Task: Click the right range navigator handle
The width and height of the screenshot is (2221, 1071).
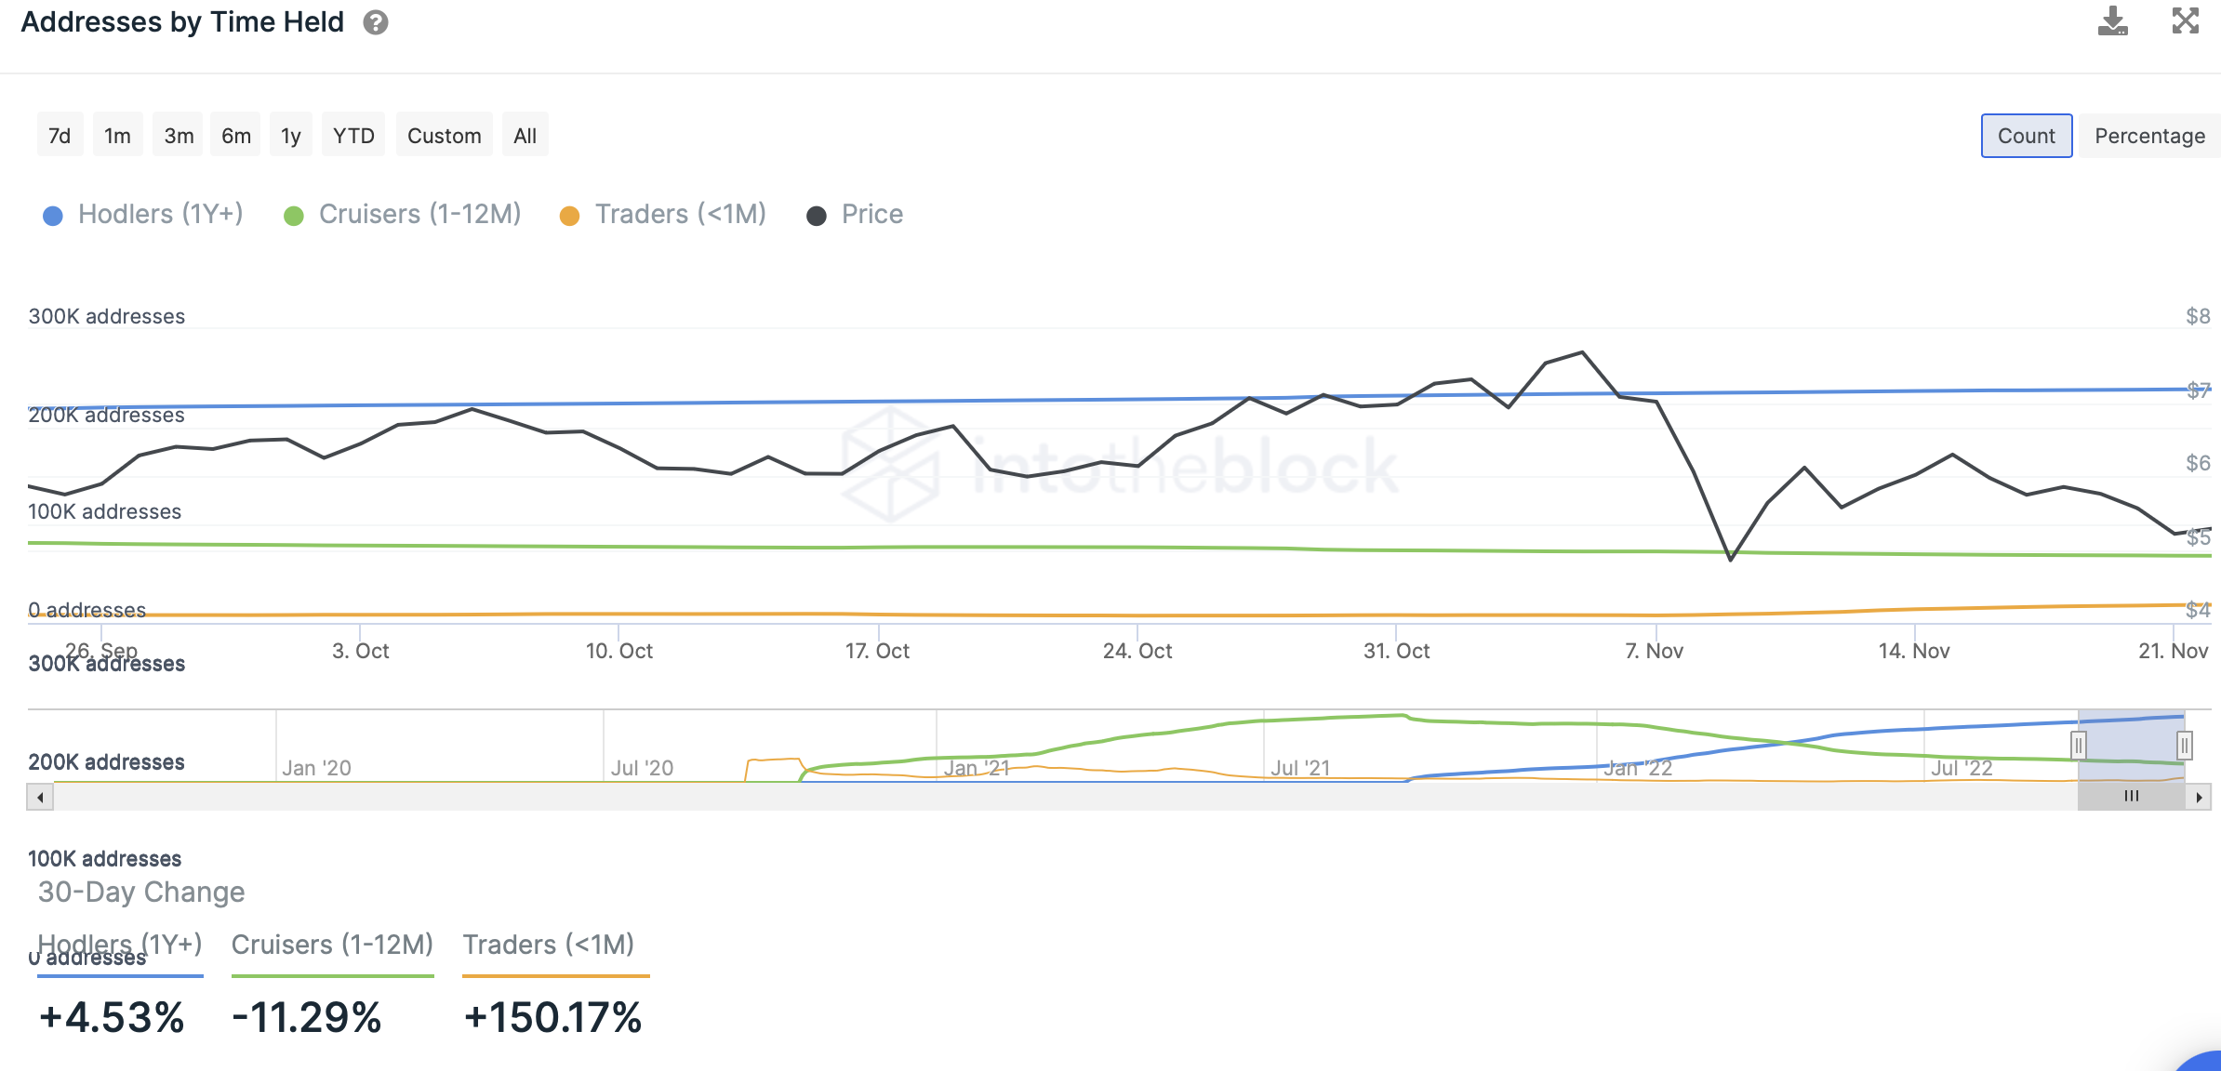Action: (x=2185, y=745)
